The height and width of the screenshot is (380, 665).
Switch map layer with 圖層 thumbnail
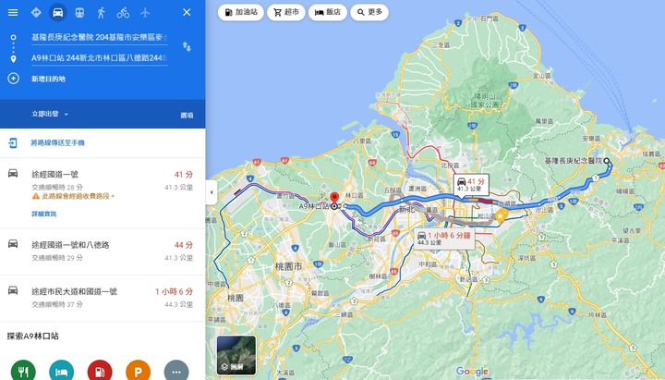click(x=236, y=355)
